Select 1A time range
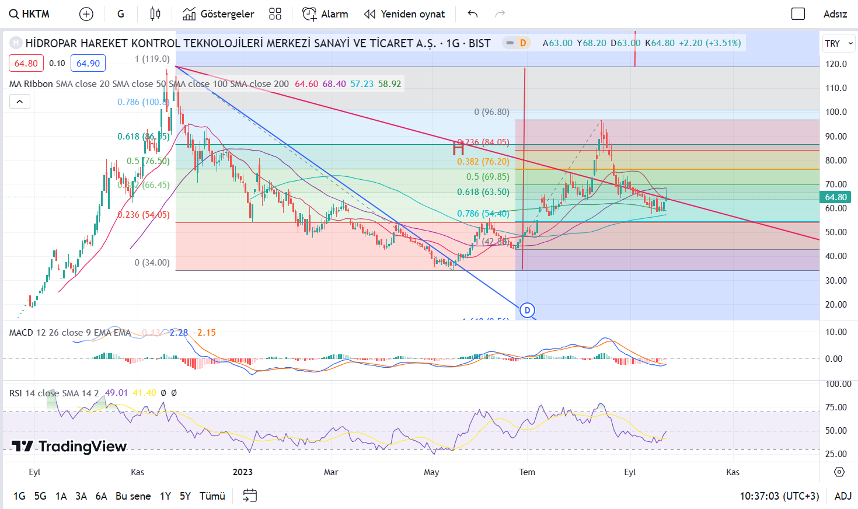This screenshot has width=858, height=509. point(61,496)
